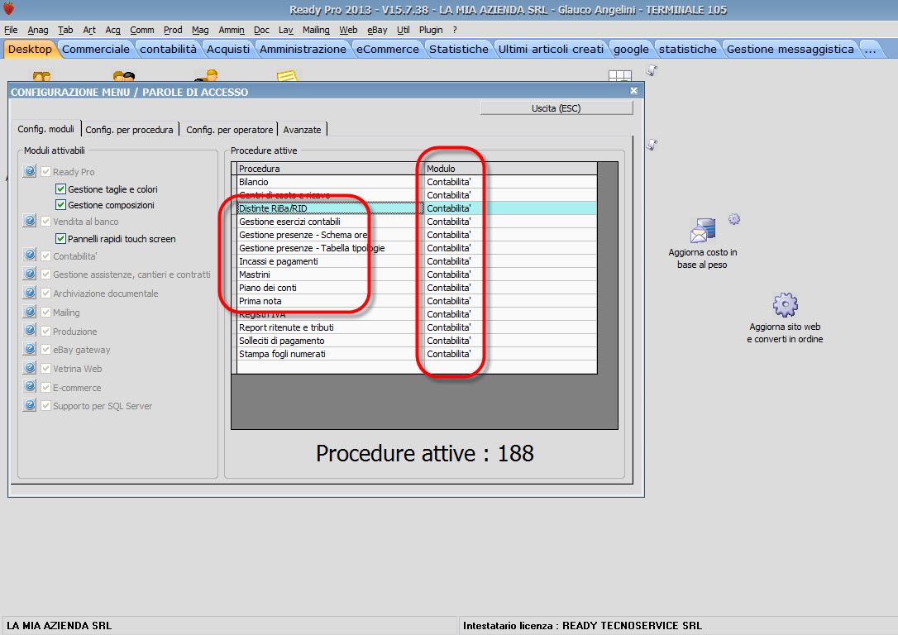Open the Mailing menu in menu bar

click(x=316, y=30)
